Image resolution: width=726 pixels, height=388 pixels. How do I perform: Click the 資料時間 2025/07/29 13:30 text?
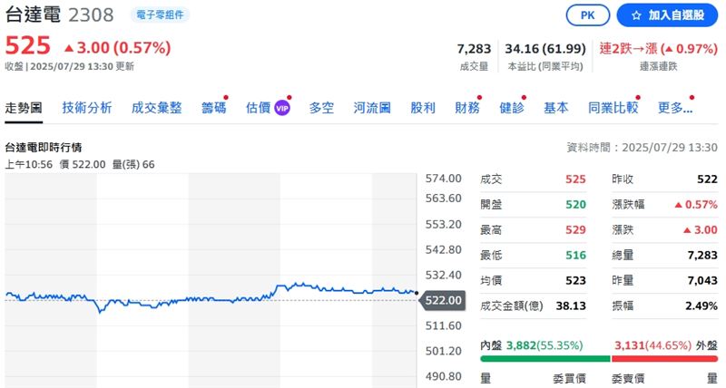(x=643, y=148)
